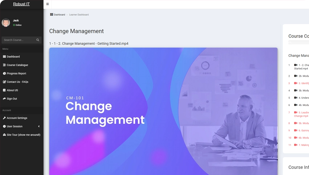
Task: Click video icon for lesson 4
Action: point(296,91)
